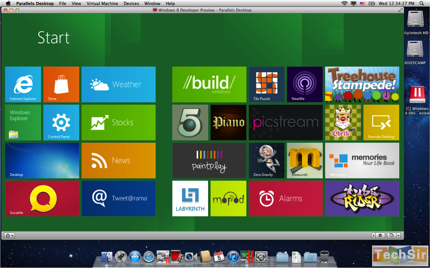Switch the VM to Coherence view mode
This screenshot has width=430, height=268.
click(x=391, y=235)
